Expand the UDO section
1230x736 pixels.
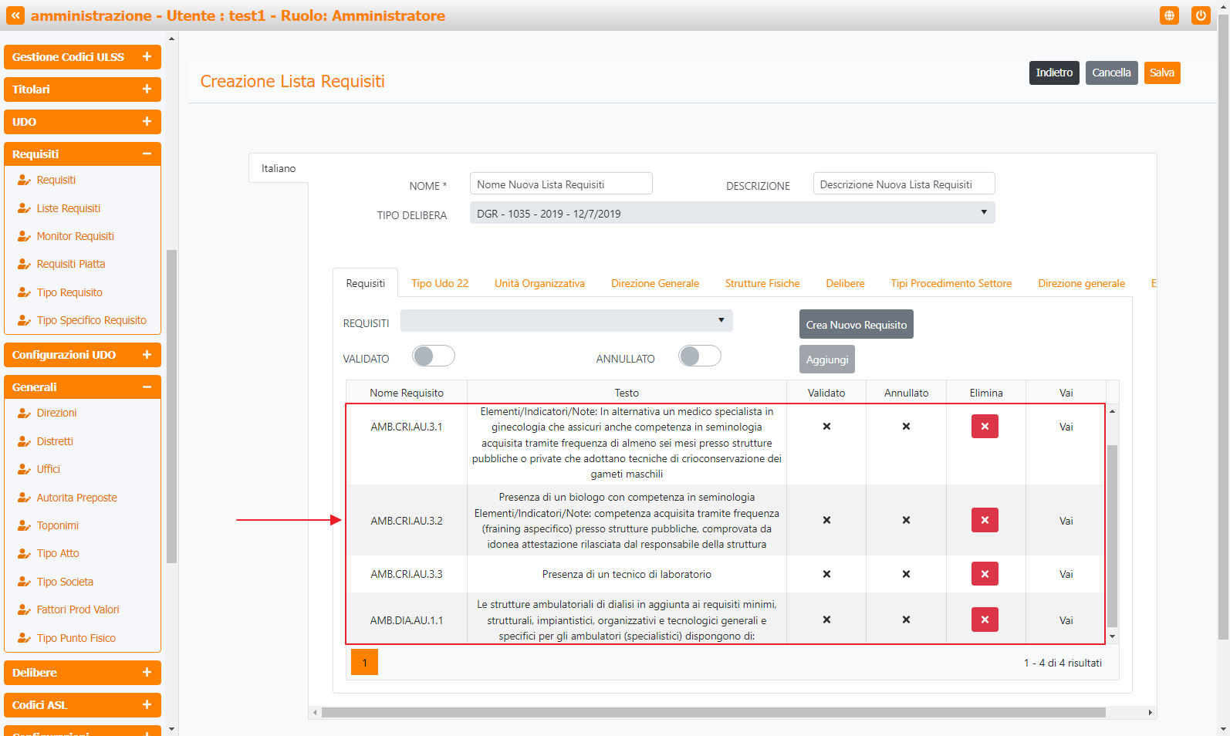point(83,122)
